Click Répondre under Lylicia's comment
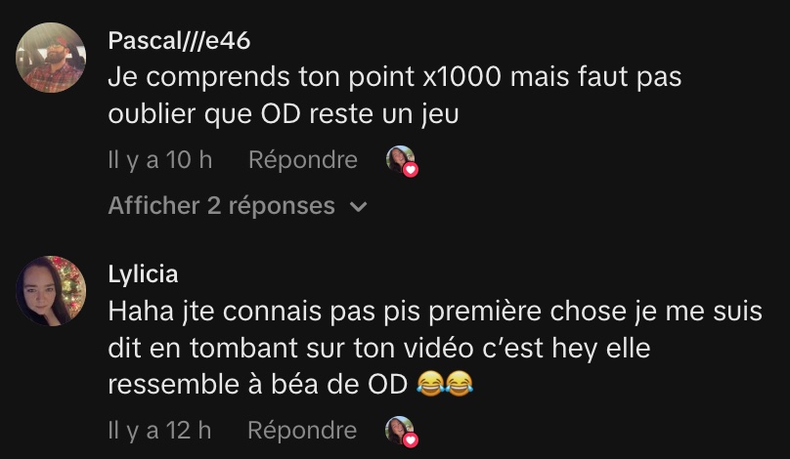Screen dimensions: 790x459 click(x=302, y=431)
